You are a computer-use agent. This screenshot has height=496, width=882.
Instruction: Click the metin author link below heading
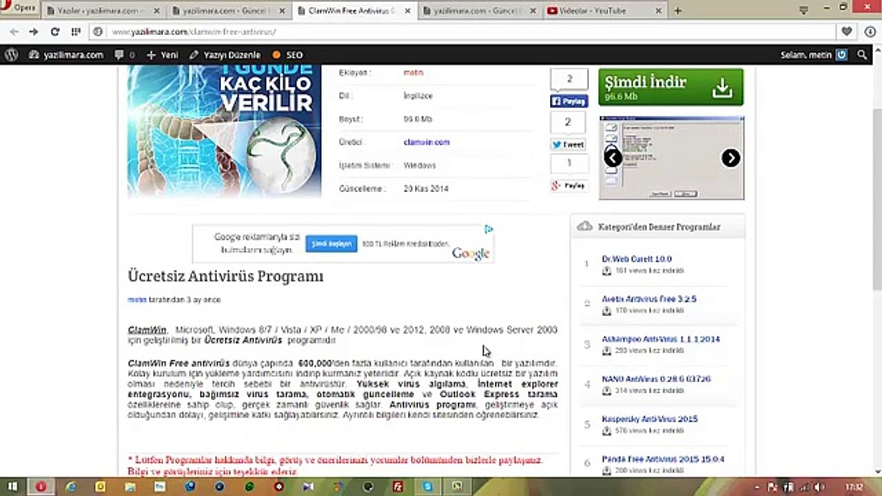137,300
